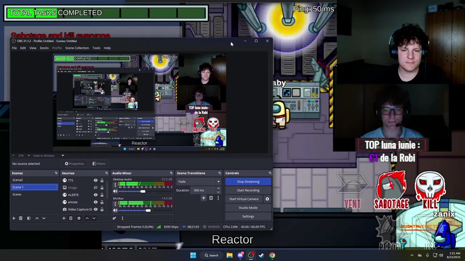Open the Help menu
This screenshot has width=465, height=261.
[x=107, y=48]
